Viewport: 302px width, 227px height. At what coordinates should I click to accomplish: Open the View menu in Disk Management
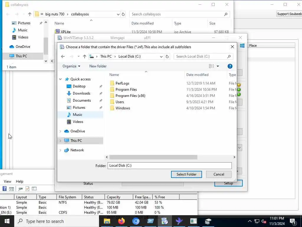[x=7, y=181]
